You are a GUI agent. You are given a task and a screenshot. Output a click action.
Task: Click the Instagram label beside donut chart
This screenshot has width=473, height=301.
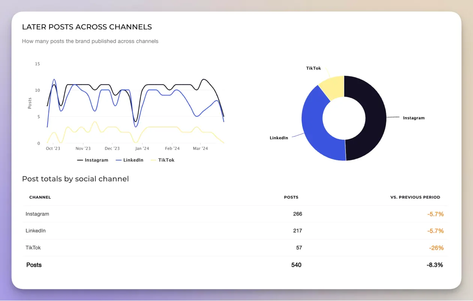coord(414,118)
